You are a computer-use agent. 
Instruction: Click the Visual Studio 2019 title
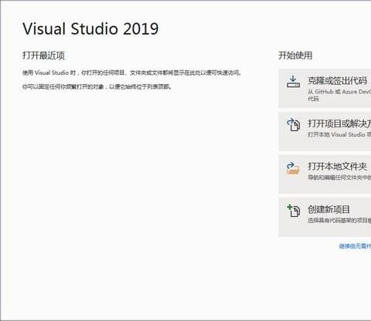pyautogui.click(x=90, y=29)
